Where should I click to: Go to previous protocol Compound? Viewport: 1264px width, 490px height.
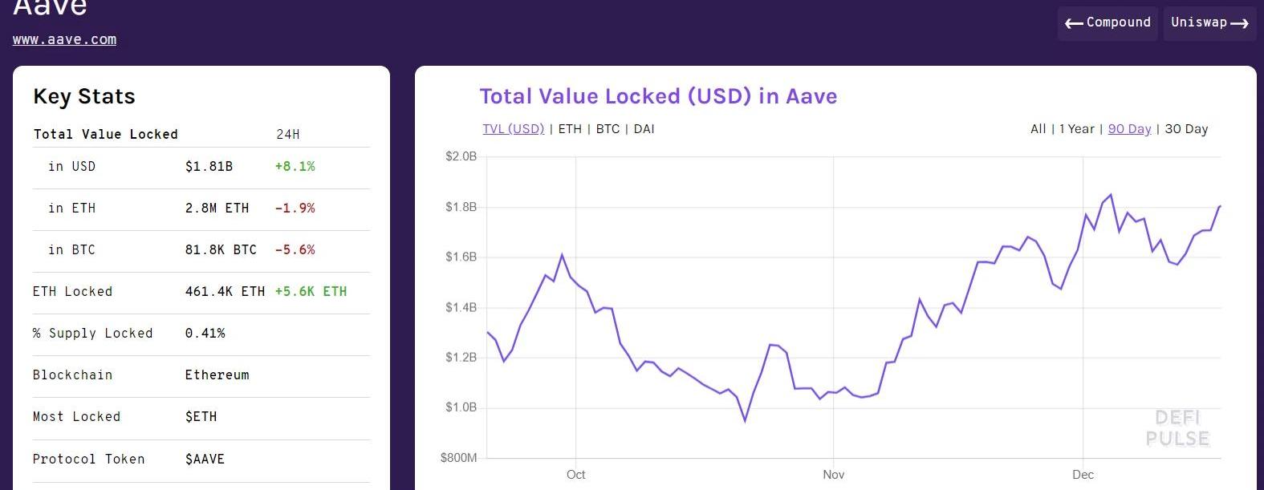1108,22
